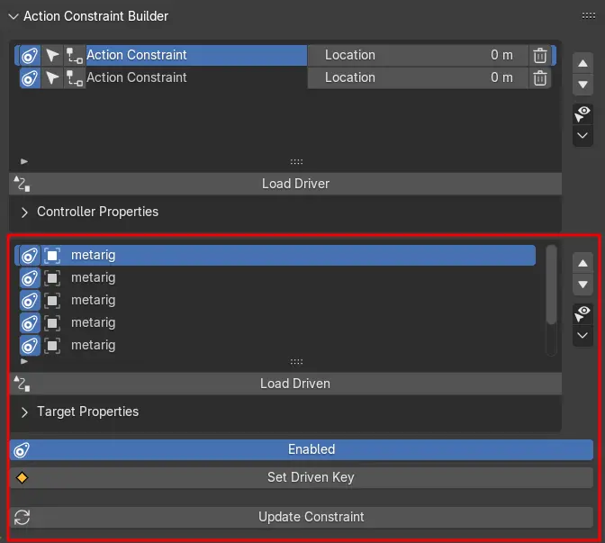Toggle enable icon on fifth metarig row

point(30,345)
